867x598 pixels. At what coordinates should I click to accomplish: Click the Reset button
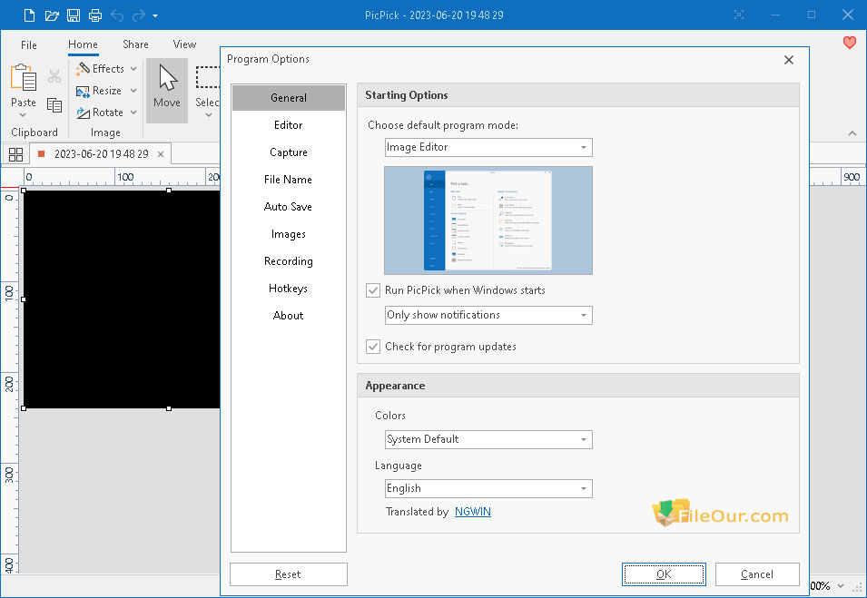point(289,574)
